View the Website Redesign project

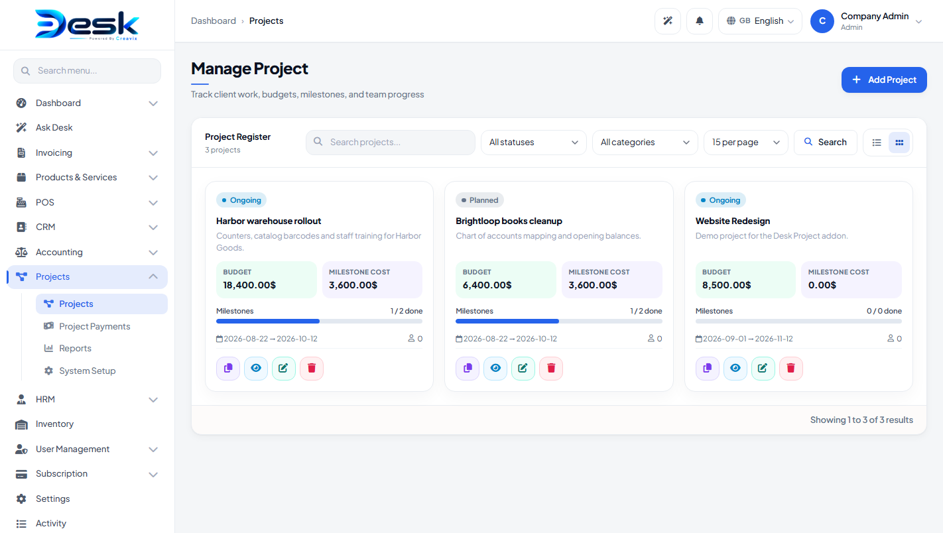pos(735,369)
